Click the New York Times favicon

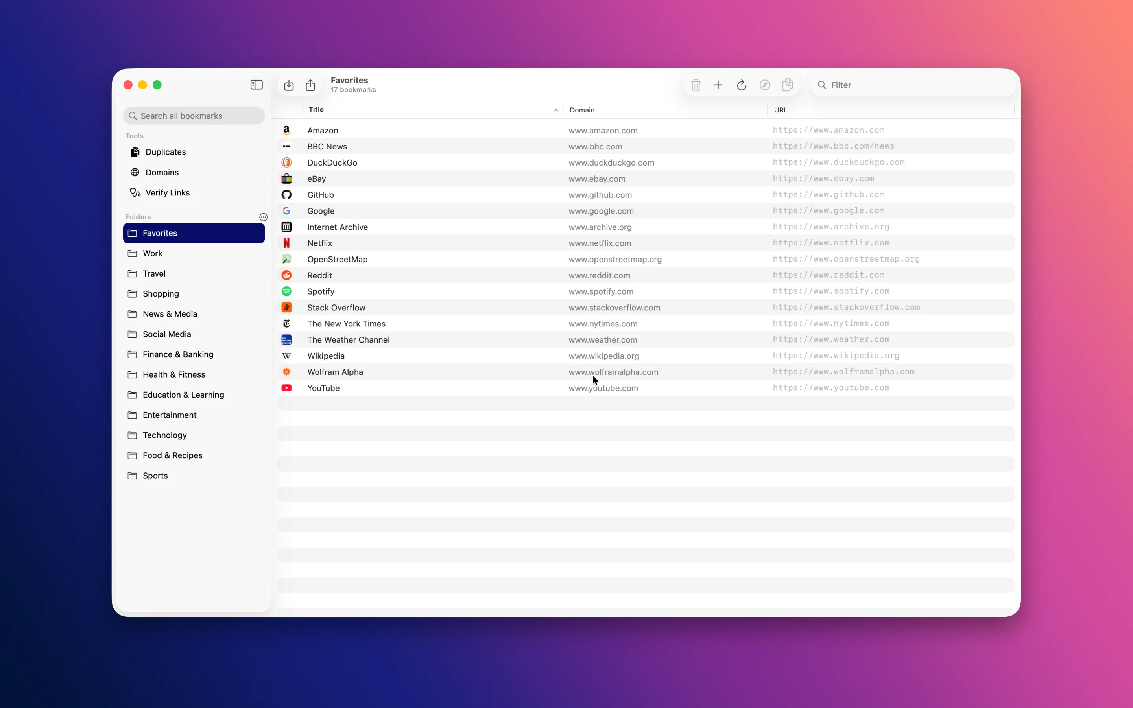pos(286,324)
